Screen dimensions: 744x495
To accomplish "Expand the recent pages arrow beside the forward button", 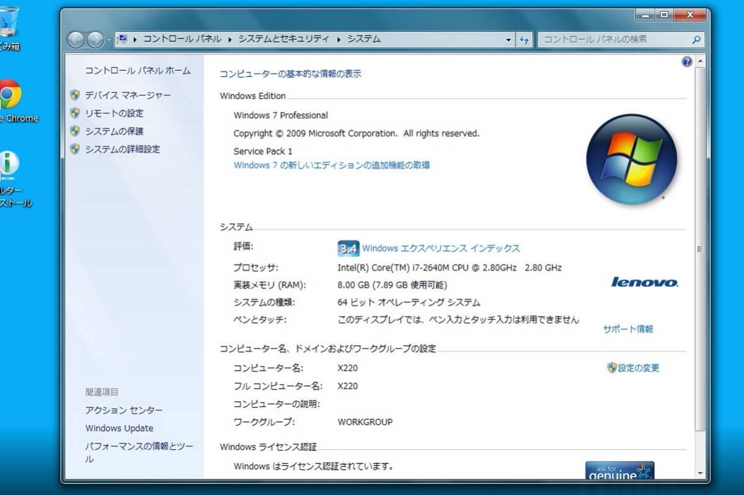I will [110, 40].
